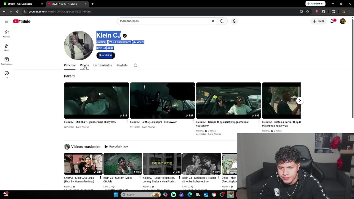The width and height of the screenshot is (354, 199).
Task: Open options menu for Deporte Remix video
Action: click(179, 178)
